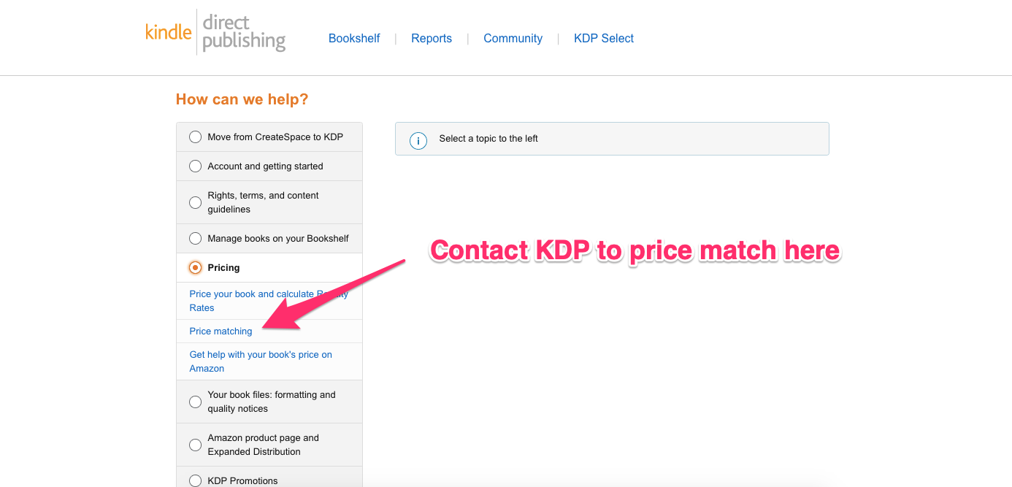Open Price your book and calculate Royalty Rates
This screenshot has width=1012, height=487.
[x=269, y=301]
